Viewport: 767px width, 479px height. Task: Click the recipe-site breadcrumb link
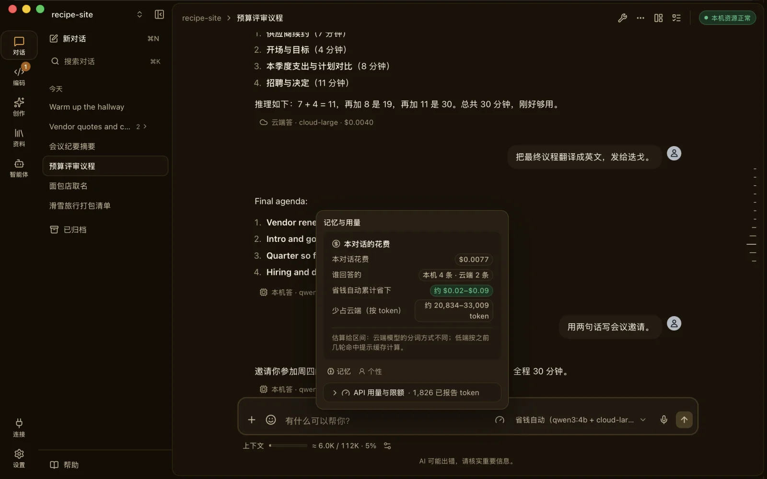tap(201, 18)
